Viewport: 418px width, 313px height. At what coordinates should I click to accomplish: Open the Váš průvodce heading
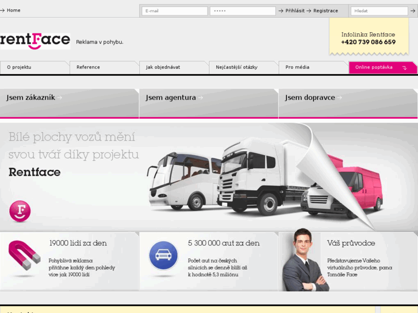pyautogui.click(x=351, y=243)
